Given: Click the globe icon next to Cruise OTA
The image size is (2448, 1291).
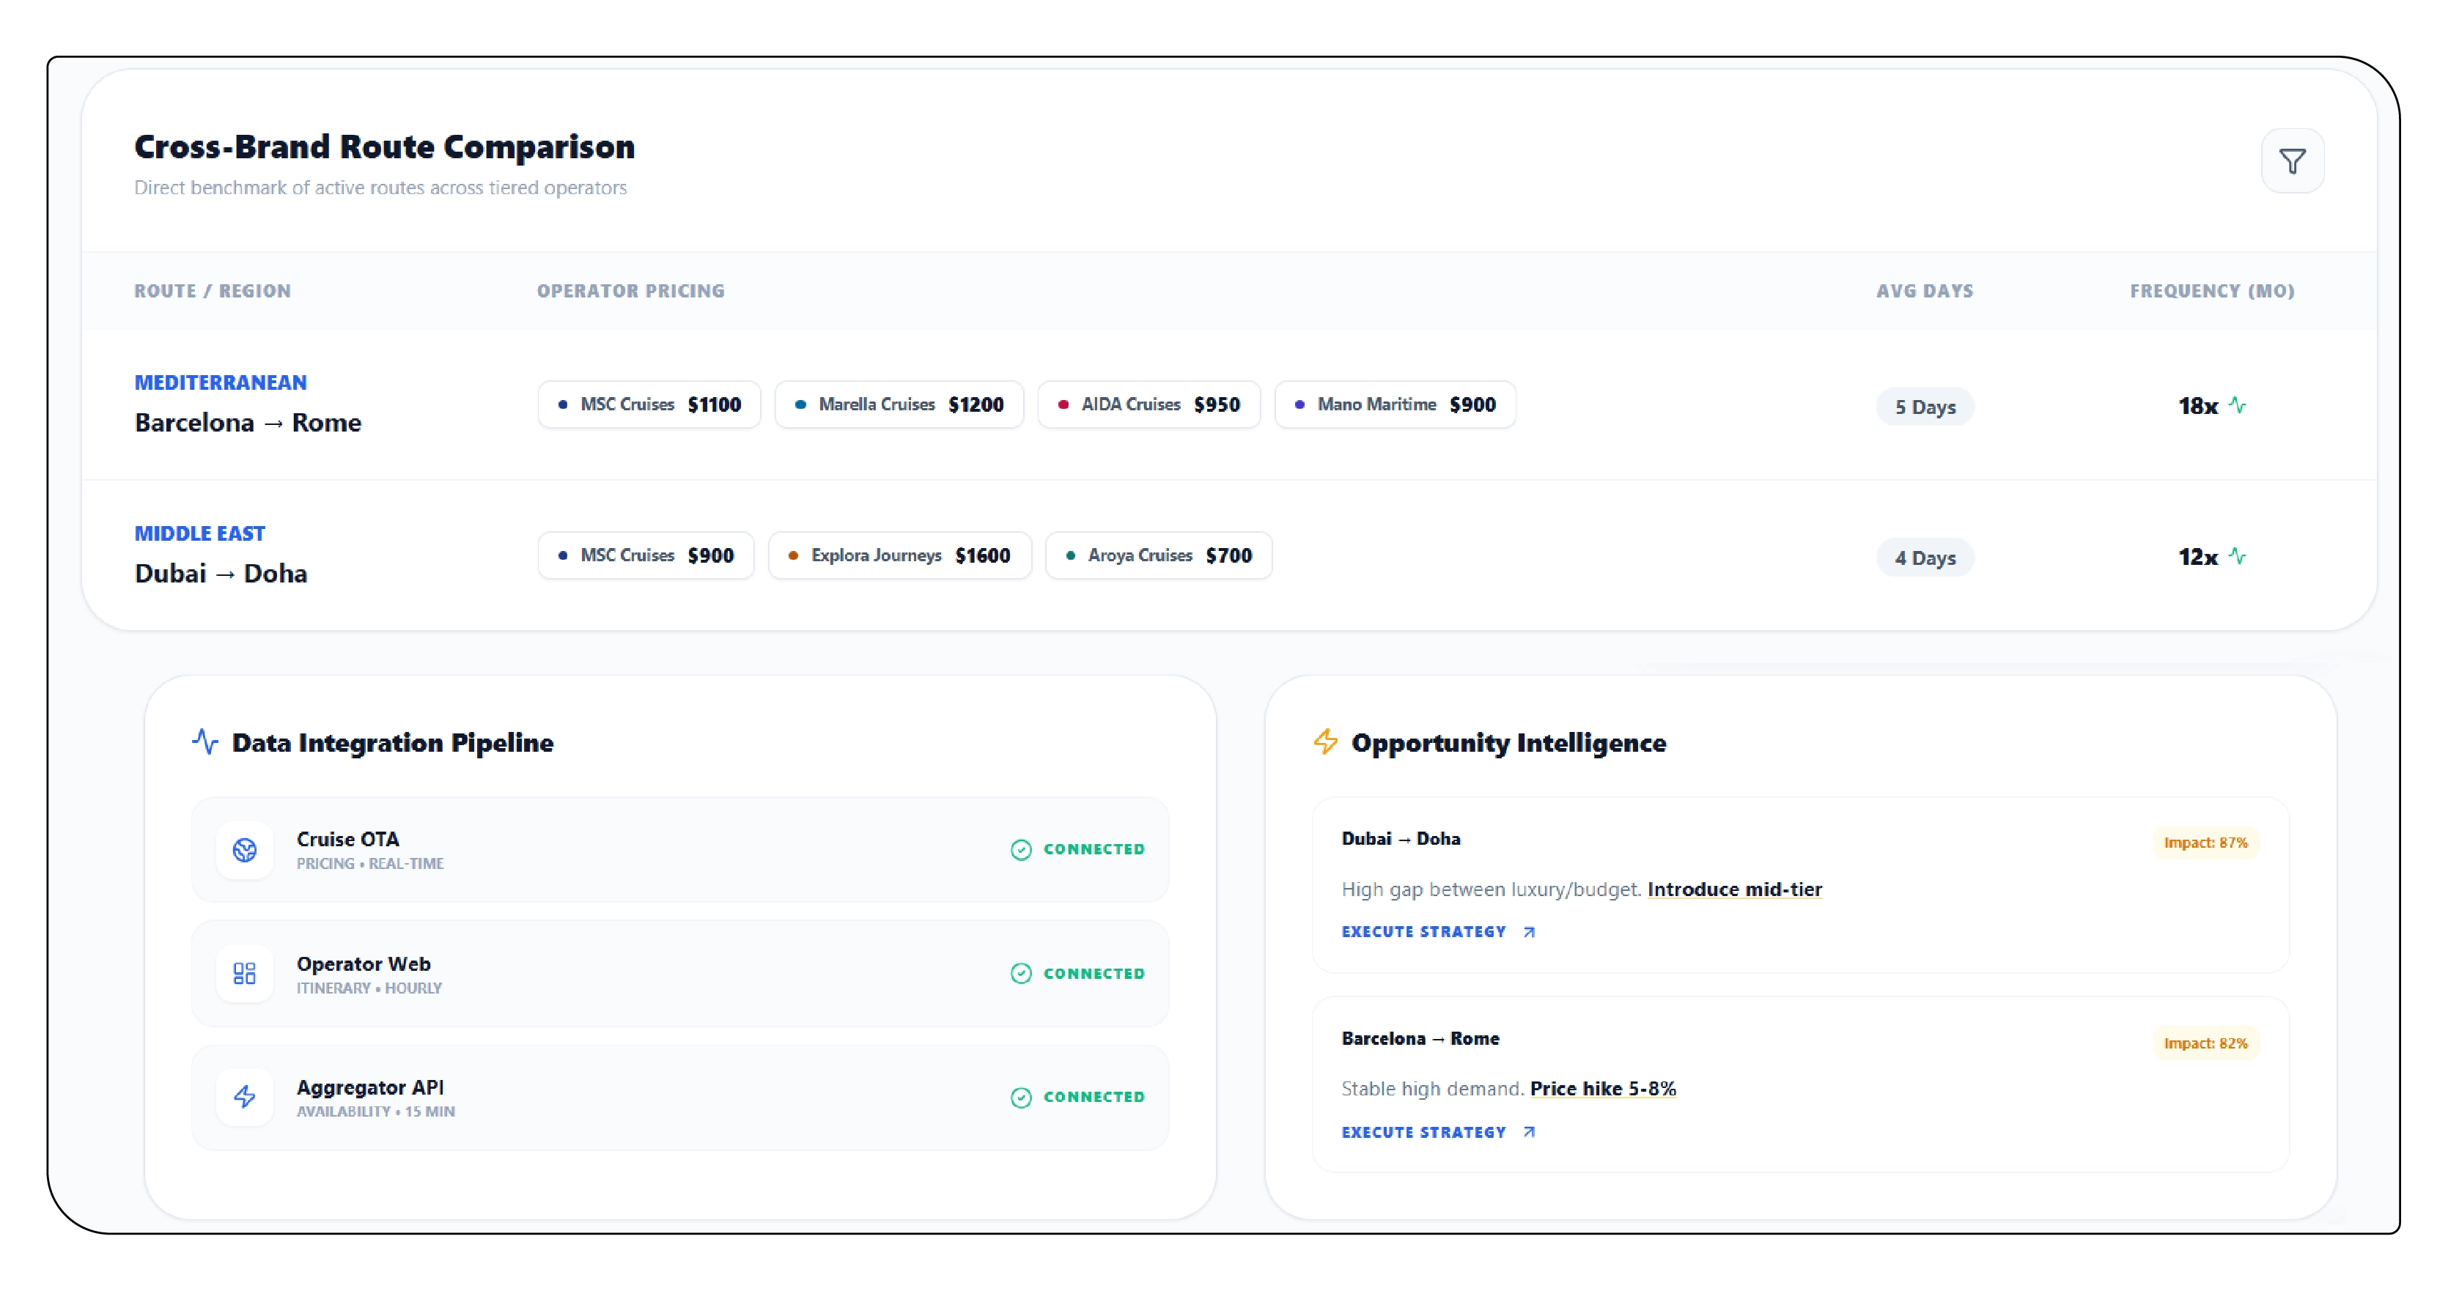Looking at the screenshot, I should pyautogui.click(x=244, y=850).
